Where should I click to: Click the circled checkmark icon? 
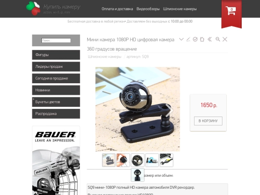[195, 39]
